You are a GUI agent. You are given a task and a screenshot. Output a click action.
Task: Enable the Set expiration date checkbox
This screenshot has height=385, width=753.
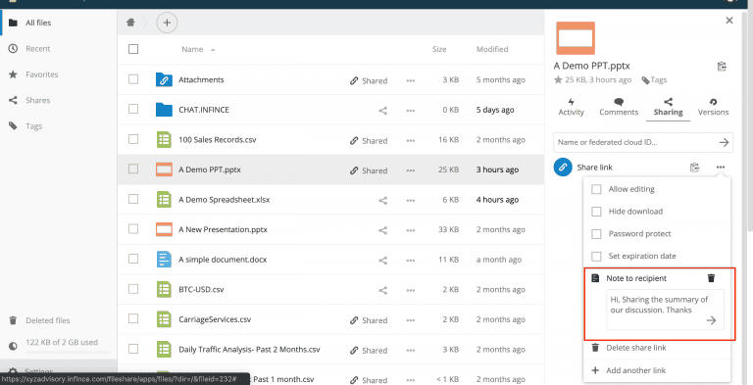coord(596,256)
